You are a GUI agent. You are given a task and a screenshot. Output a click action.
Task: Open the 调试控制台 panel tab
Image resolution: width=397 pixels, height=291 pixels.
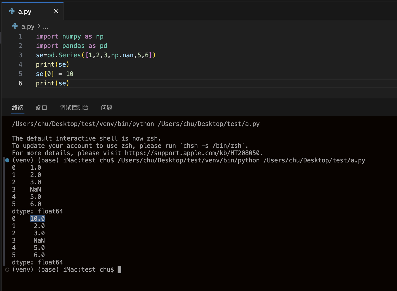point(74,107)
